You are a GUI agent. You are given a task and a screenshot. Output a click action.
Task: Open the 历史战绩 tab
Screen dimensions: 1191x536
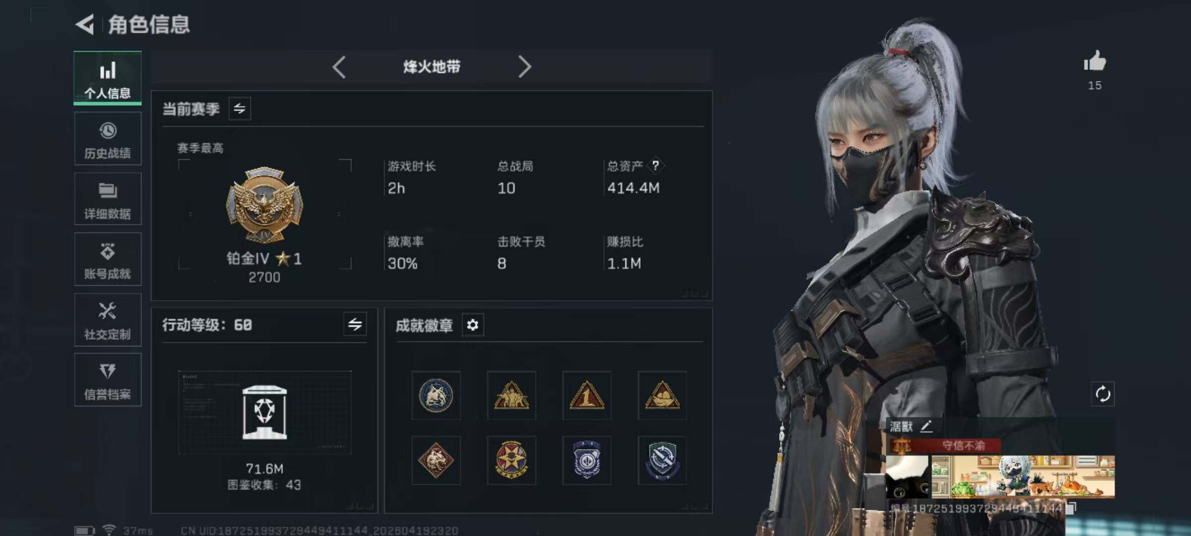108,138
